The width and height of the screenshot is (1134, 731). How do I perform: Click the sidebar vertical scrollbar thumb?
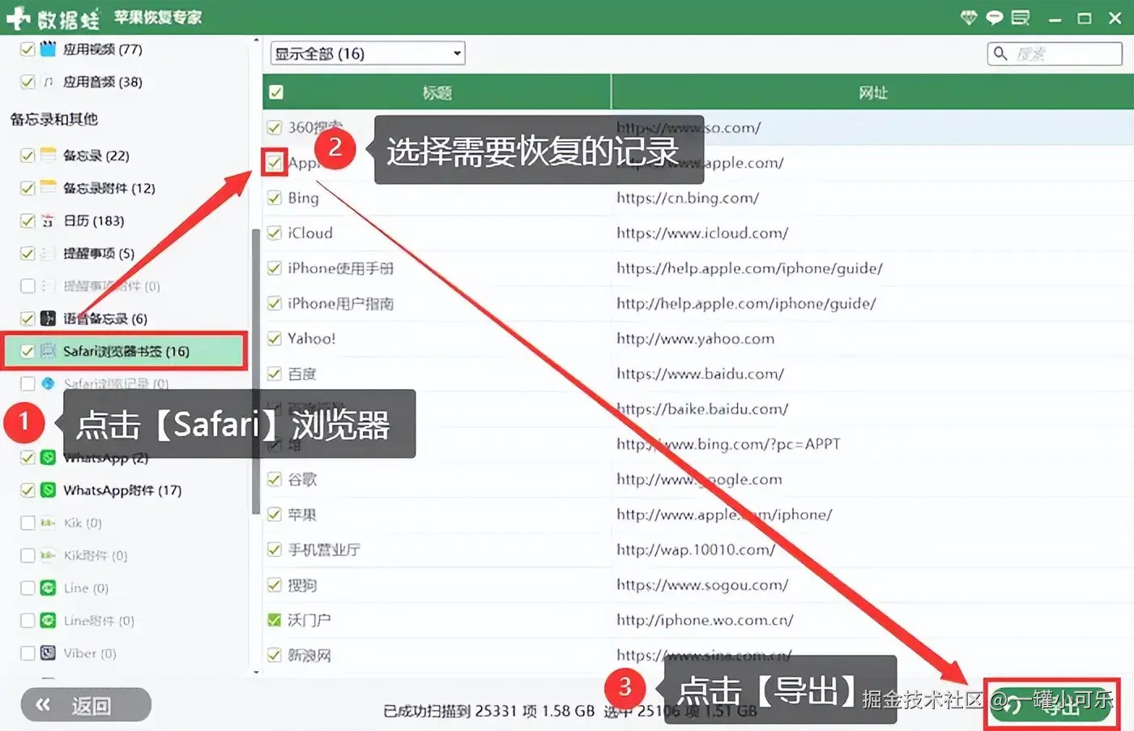[x=256, y=370]
